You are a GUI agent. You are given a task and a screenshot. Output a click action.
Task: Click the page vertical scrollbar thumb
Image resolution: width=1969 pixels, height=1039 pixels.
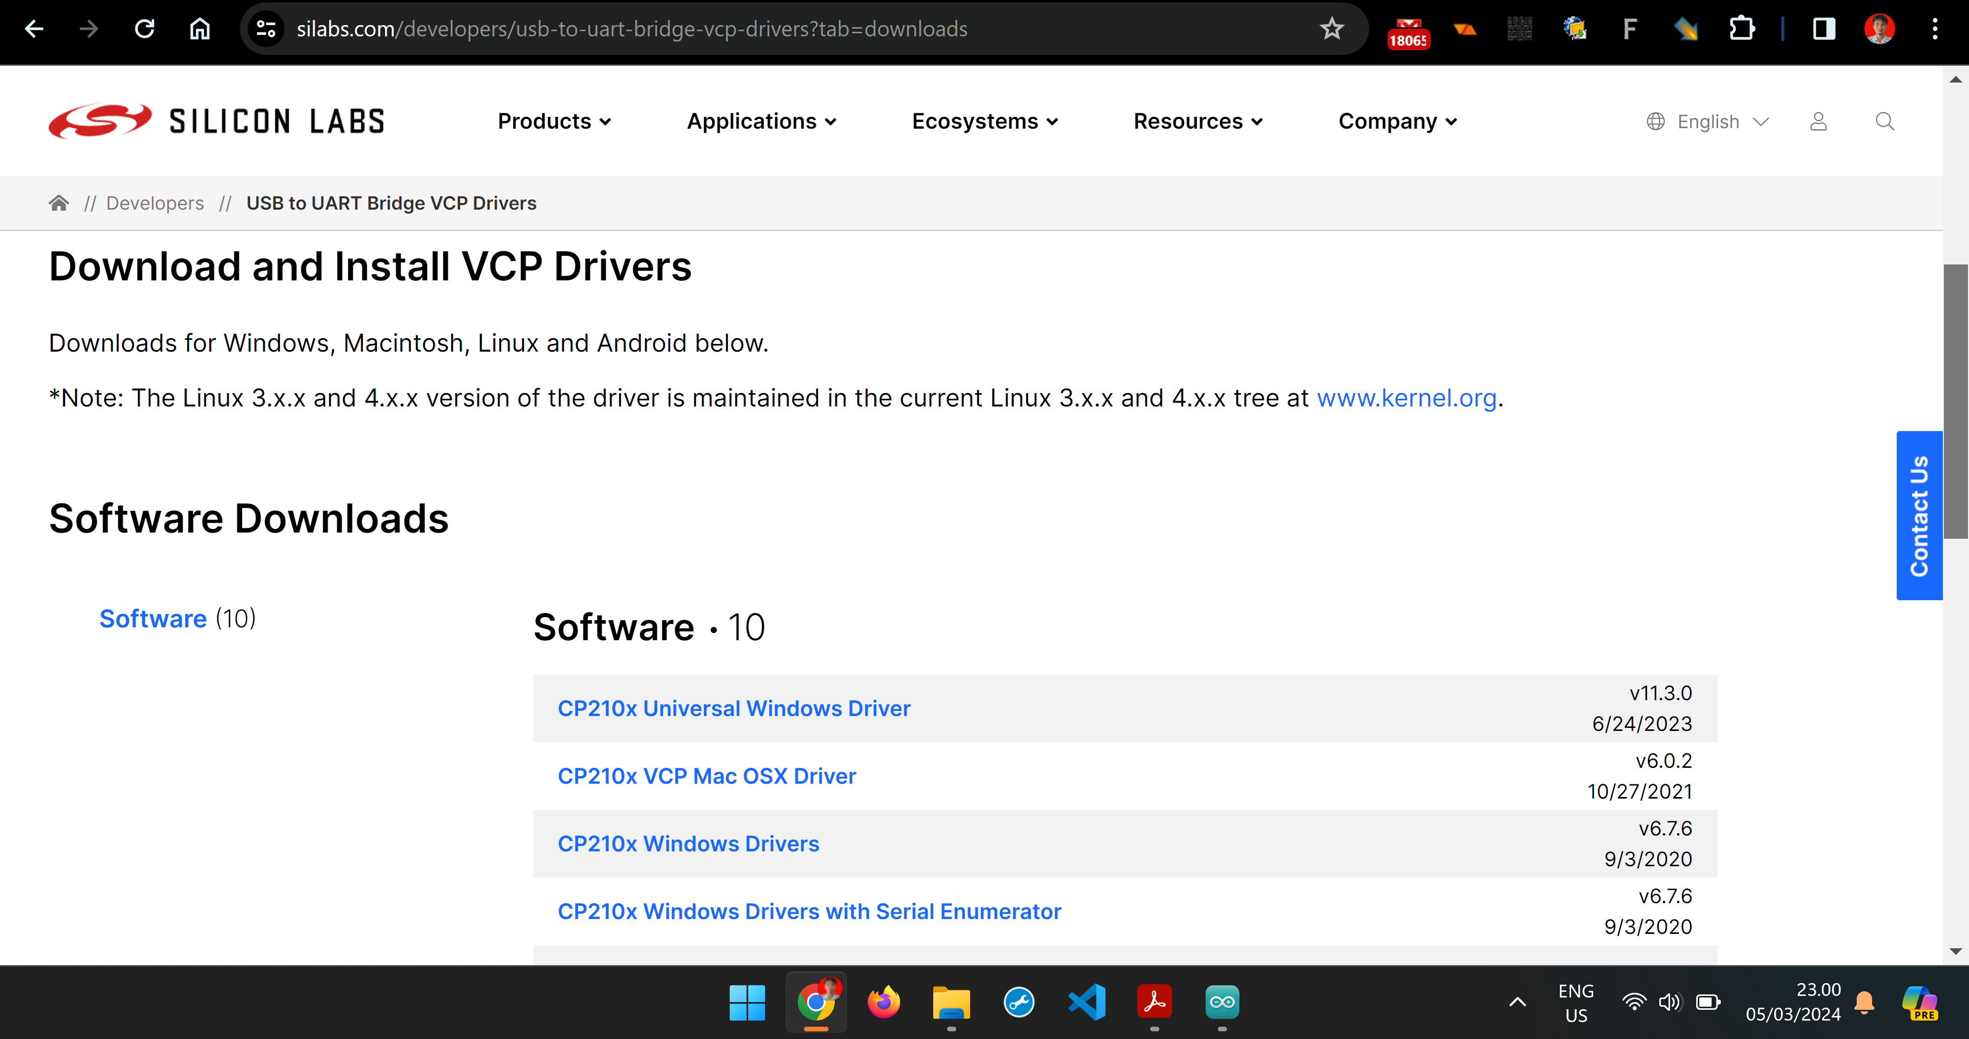tap(1955, 401)
